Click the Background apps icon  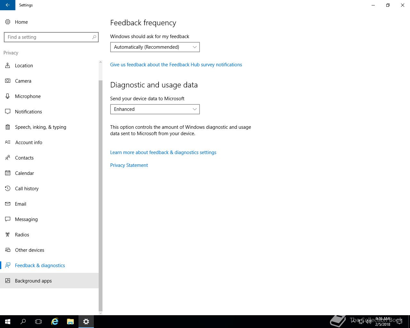[8, 281]
